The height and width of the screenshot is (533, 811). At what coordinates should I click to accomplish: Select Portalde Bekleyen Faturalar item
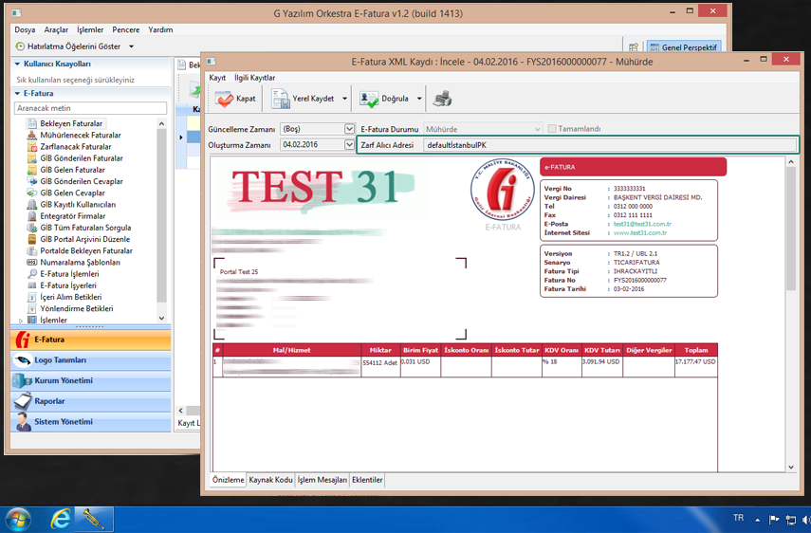pyautogui.click(x=86, y=250)
